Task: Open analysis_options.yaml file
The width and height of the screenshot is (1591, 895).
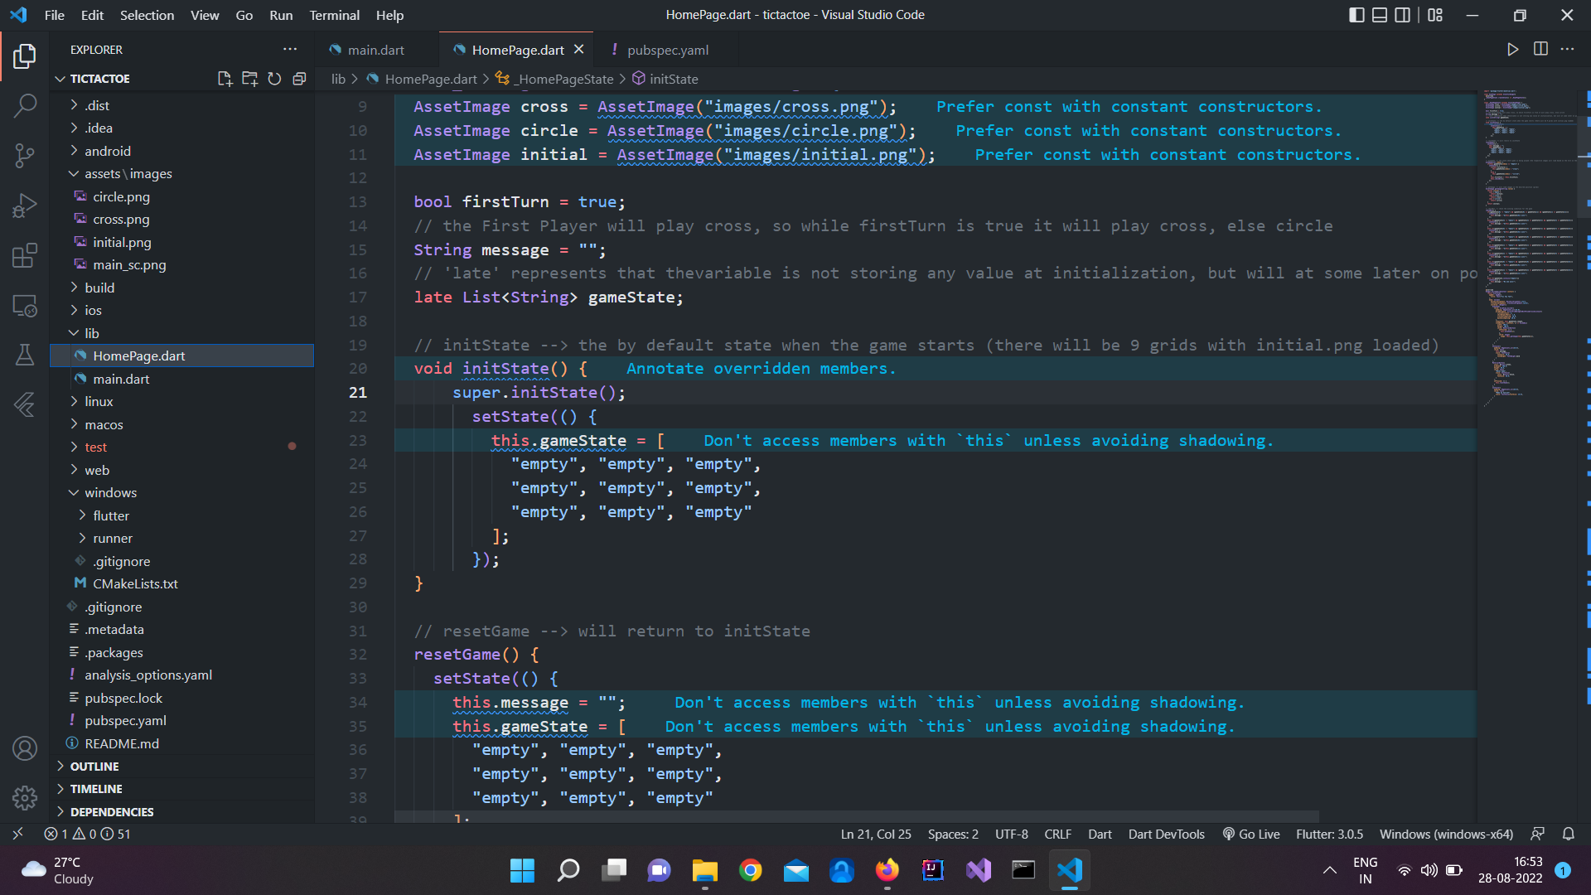Action: pos(148,675)
